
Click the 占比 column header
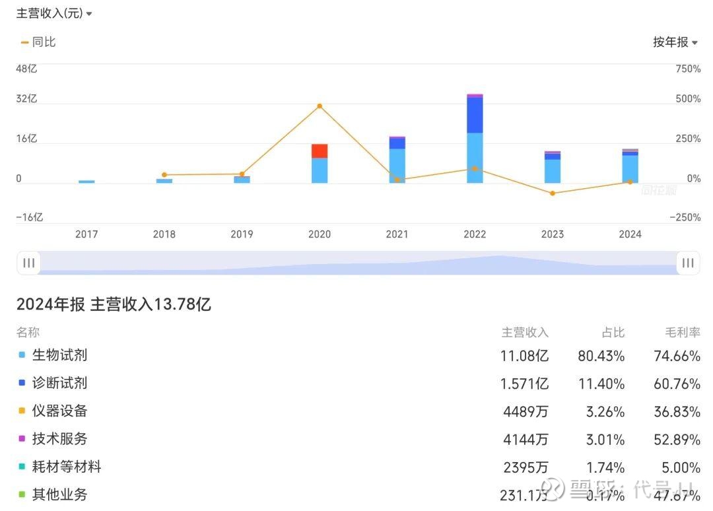pyautogui.click(x=613, y=332)
